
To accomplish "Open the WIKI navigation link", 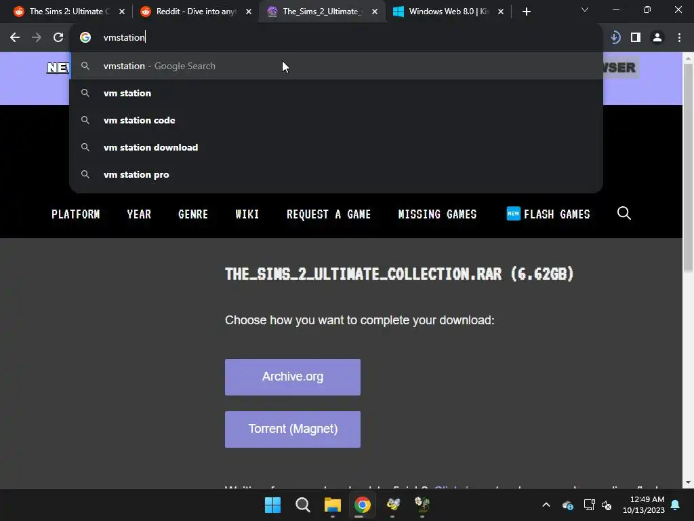I will [247, 214].
